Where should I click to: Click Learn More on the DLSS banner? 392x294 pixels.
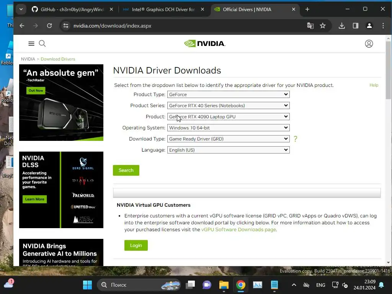(x=34, y=199)
